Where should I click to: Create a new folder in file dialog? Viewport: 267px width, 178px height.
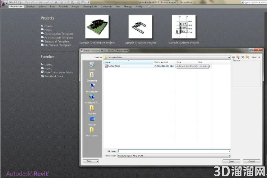247,57
